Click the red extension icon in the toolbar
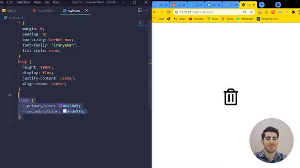This screenshot has height=168, width=300. pos(273,12)
